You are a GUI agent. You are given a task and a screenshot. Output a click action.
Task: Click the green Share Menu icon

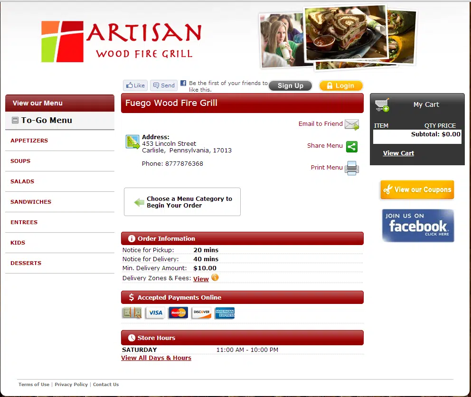[x=351, y=146]
